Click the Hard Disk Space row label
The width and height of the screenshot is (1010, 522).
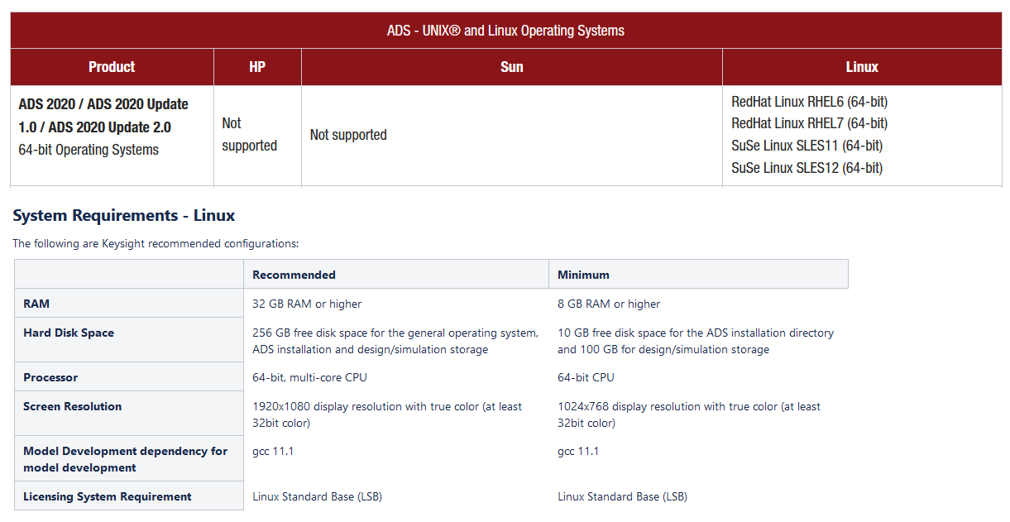tap(69, 333)
